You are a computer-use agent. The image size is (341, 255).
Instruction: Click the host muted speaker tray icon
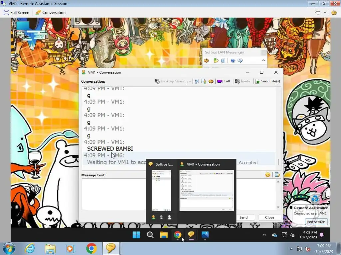point(307,249)
